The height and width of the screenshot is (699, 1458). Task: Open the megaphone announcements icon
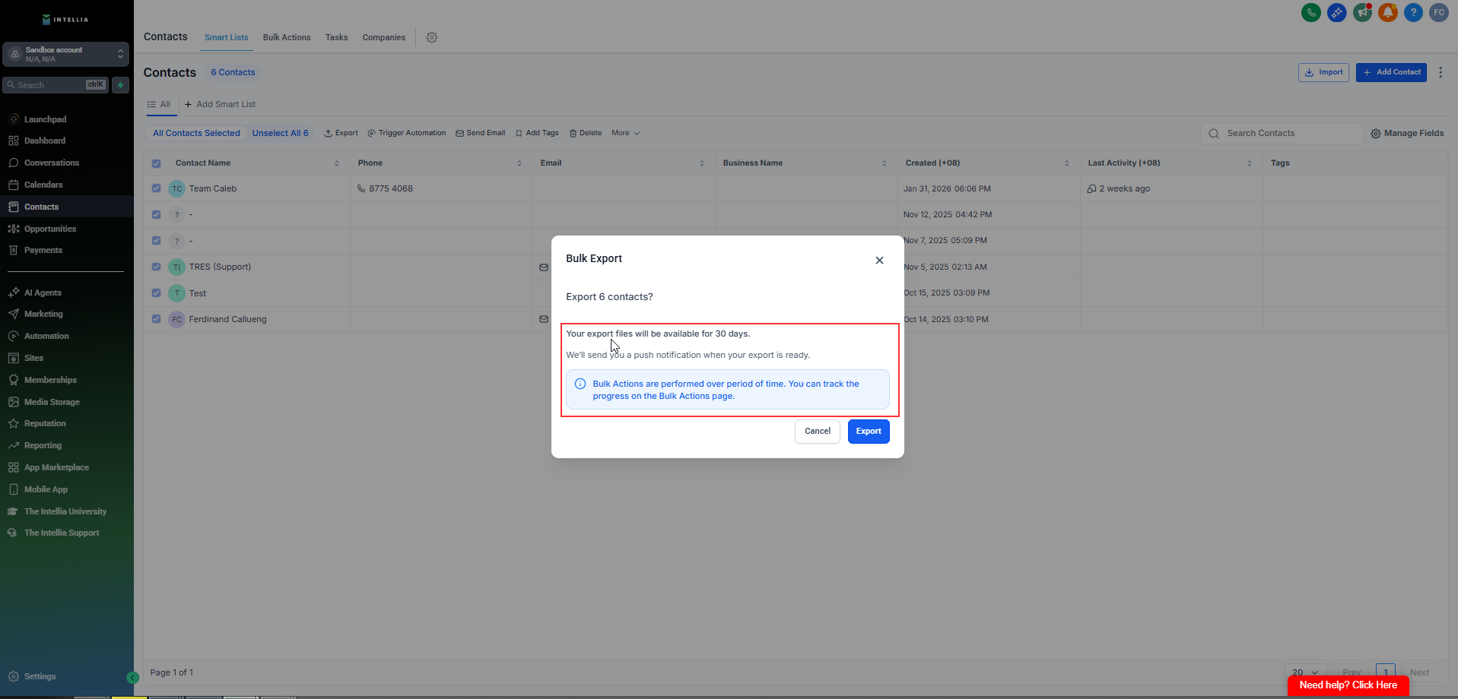[x=1362, y=12]
